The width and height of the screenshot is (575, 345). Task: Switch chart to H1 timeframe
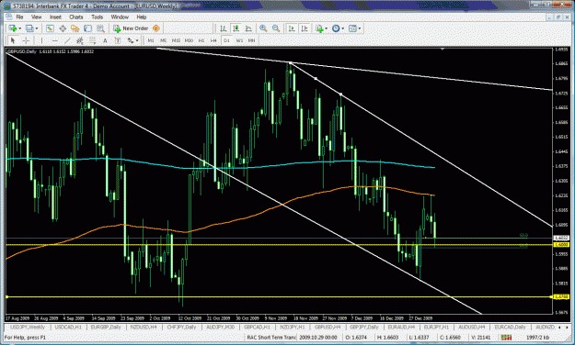pos(201,40)
